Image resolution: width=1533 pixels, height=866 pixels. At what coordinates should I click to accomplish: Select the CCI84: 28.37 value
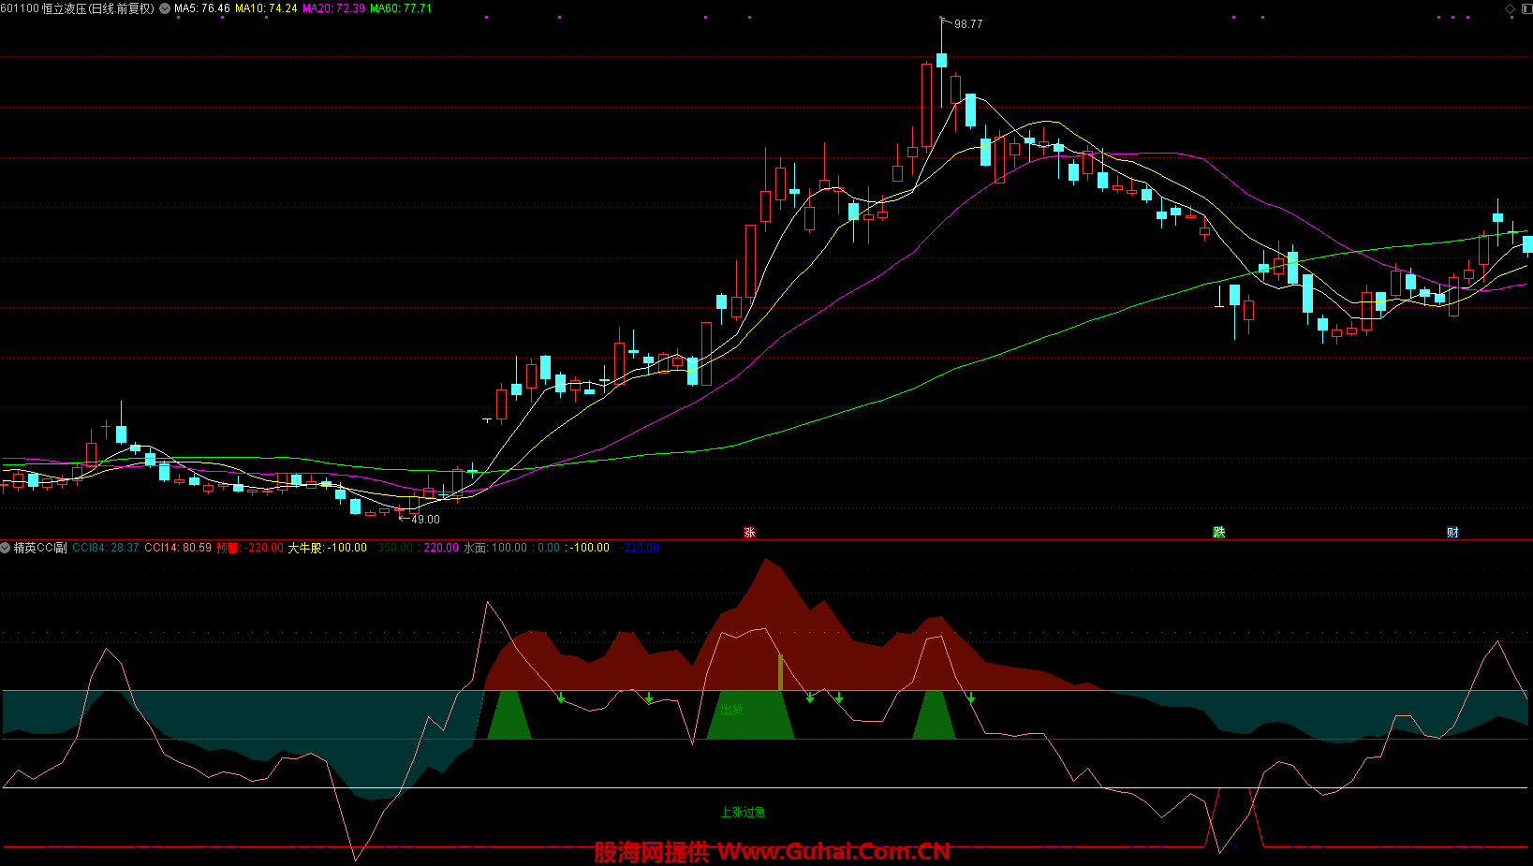point(106,548)
